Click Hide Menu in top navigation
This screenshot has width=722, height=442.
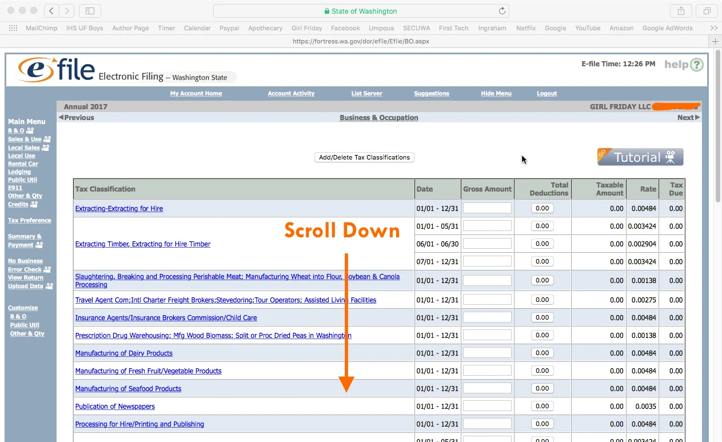coord(496,94)
